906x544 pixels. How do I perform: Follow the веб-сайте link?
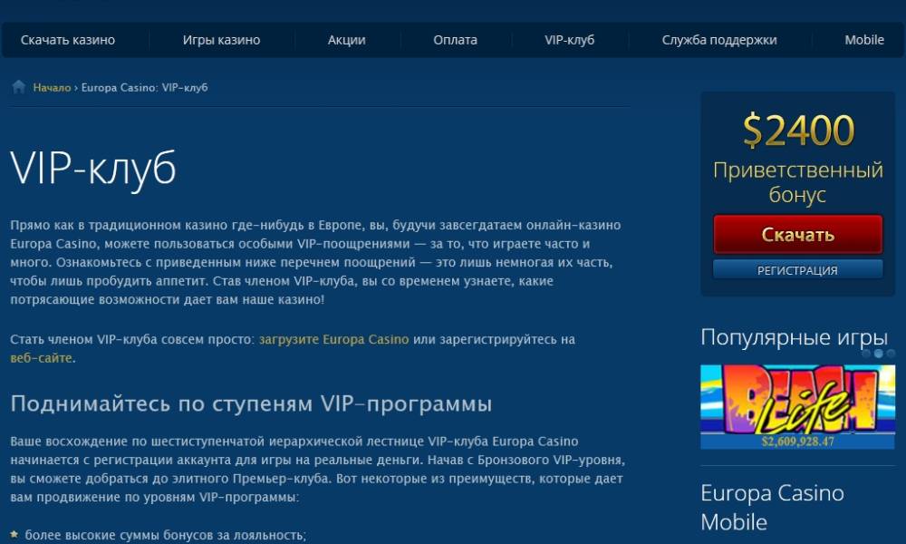(x=41, y=358)
